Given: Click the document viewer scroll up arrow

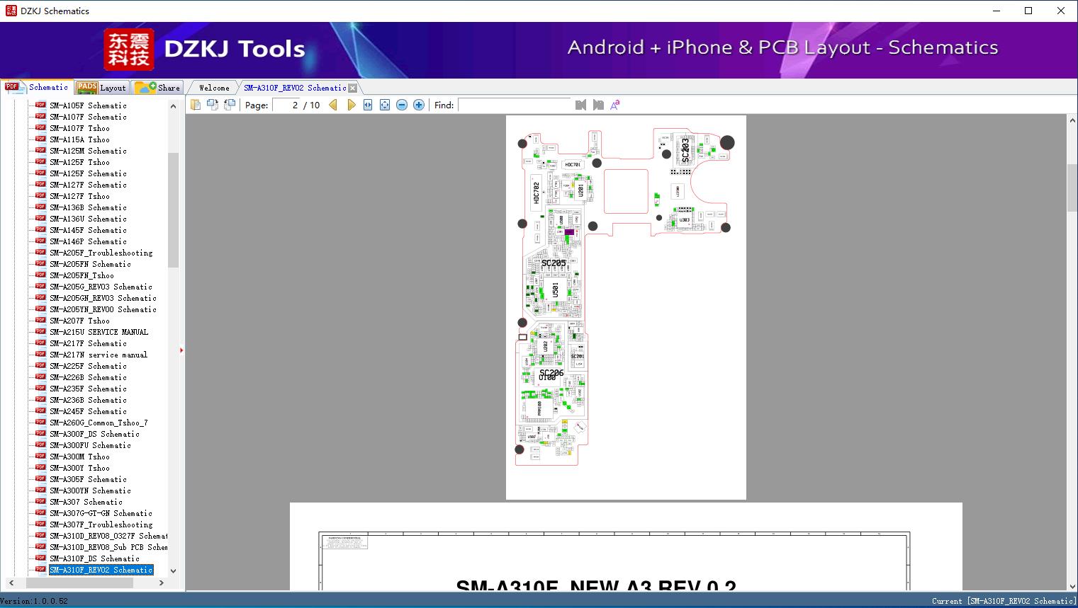Looking at the screenshot, I should click(x=1072, y=121).
